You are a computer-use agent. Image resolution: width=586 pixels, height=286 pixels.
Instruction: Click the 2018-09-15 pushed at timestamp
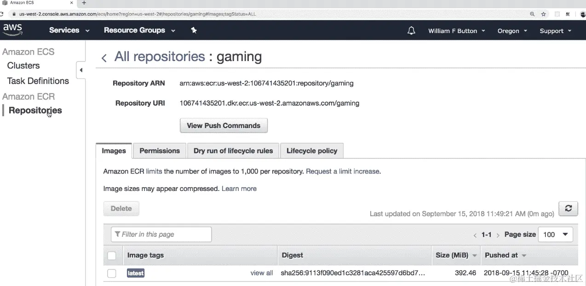[526, 273]
